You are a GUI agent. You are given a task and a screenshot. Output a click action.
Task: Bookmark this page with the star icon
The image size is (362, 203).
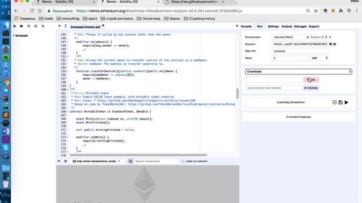(316, 11)
